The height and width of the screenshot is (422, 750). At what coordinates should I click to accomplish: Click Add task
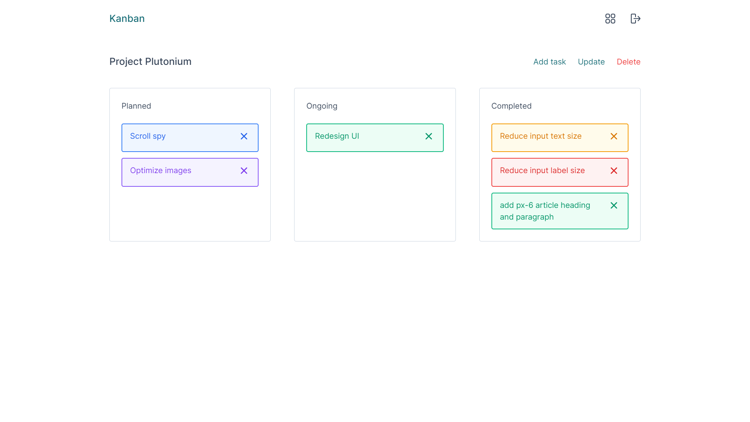point(549,62)
